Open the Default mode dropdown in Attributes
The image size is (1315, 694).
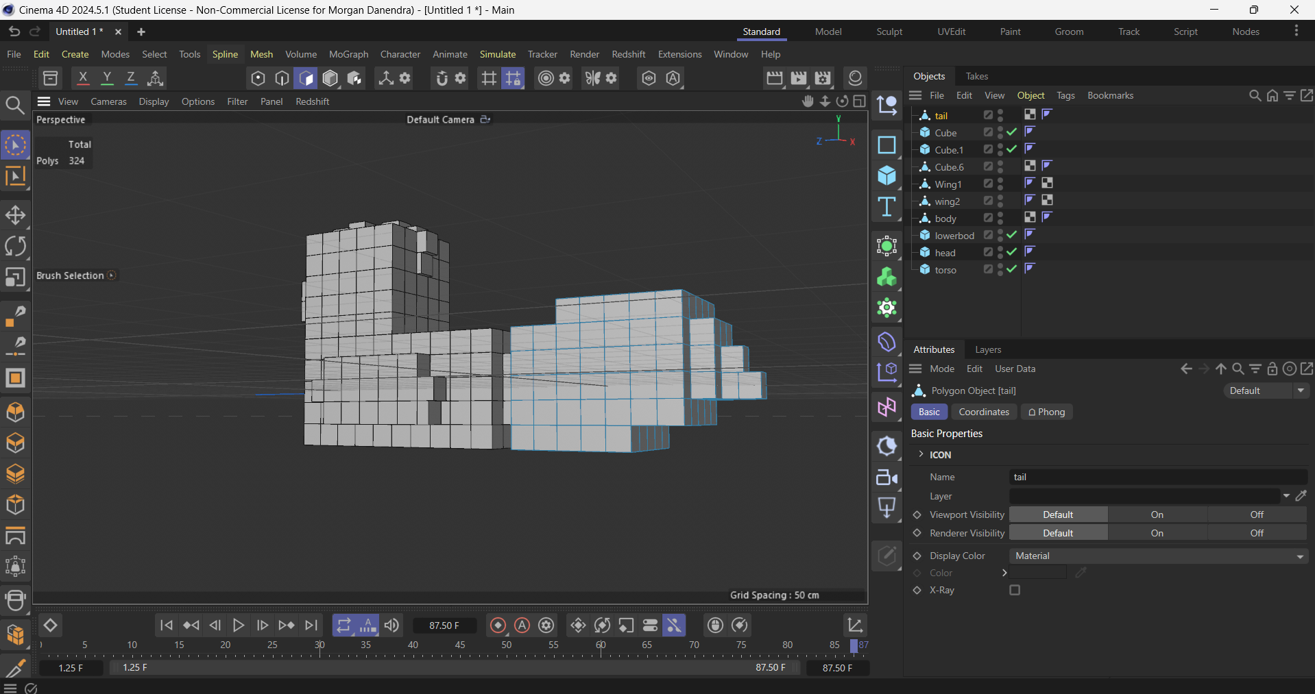point(1266,391)
